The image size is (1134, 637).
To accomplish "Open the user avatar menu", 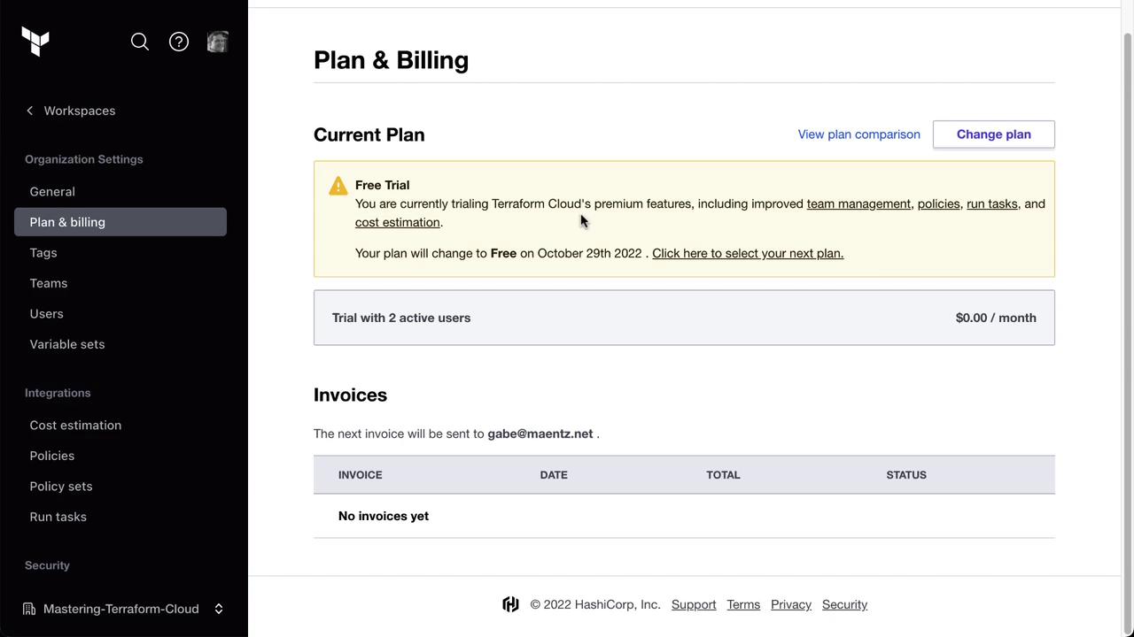I will tap(218, 42).
